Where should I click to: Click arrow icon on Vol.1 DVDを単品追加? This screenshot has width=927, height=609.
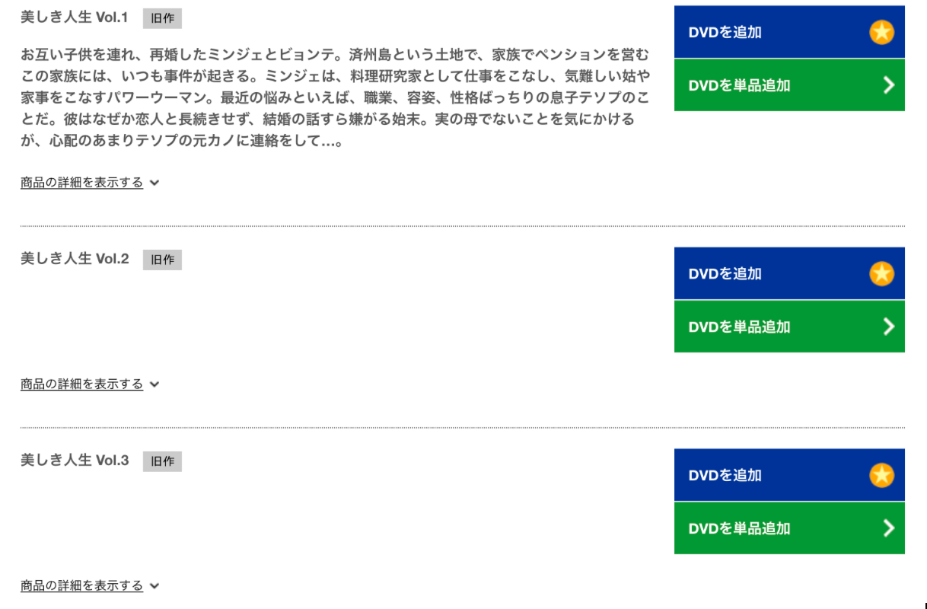888,85
